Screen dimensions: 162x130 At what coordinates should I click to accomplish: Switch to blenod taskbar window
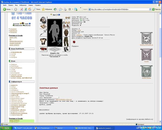coord(64,128)
